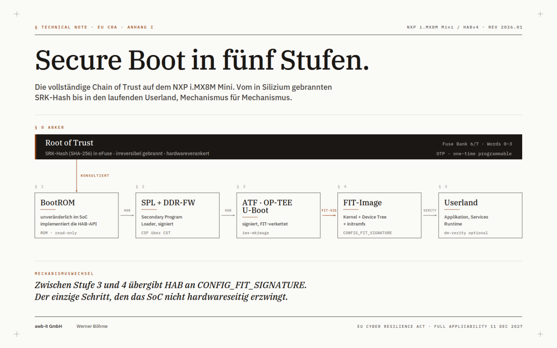Screen dimensions: 557x348
Task: Click the VERITY arrow label
Action: [430, 210]
